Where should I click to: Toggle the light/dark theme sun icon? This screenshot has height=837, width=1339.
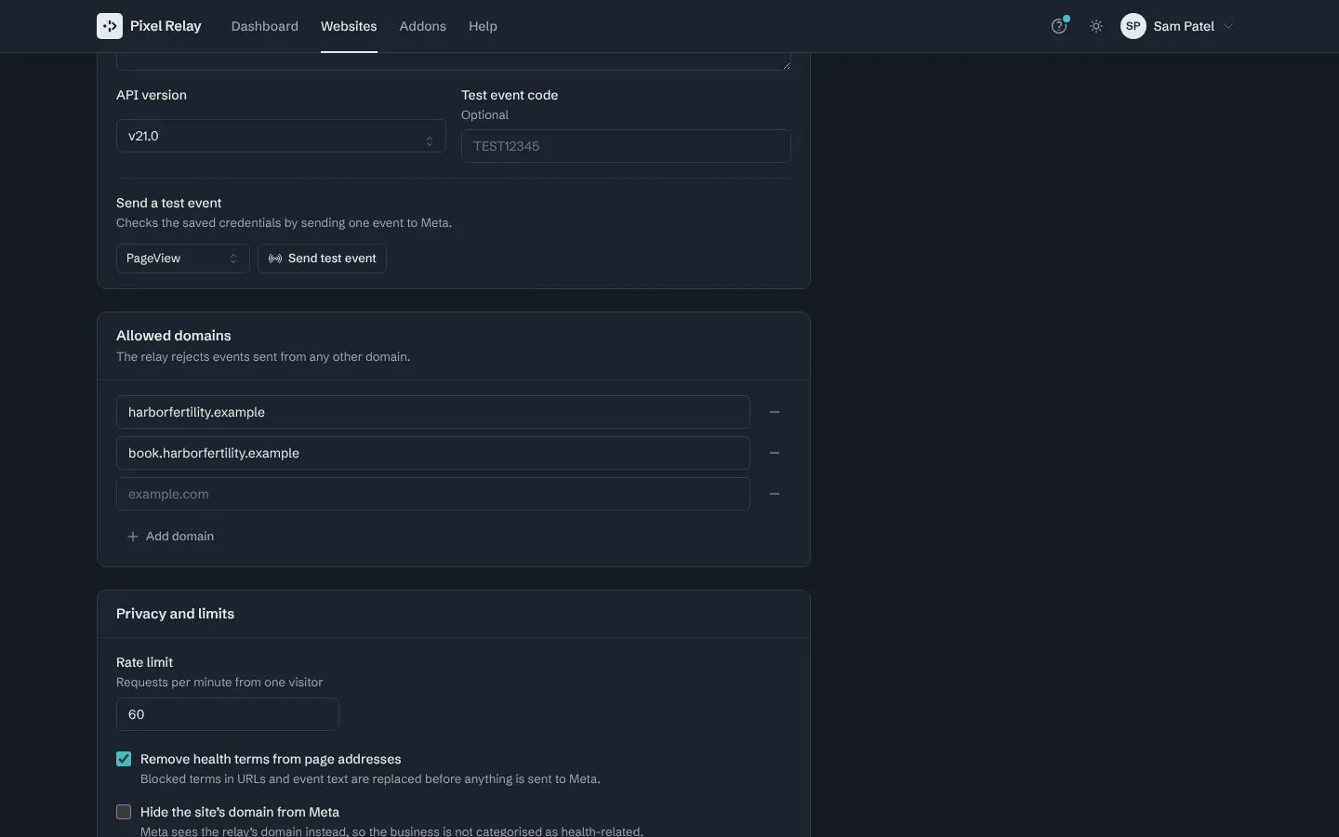[x=1096, y=26]
